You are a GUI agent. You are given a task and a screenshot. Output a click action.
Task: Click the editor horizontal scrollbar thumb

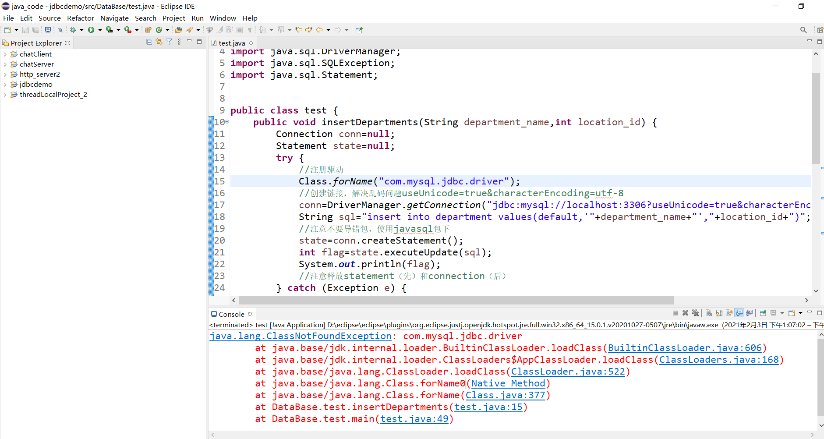click(456, 300)
